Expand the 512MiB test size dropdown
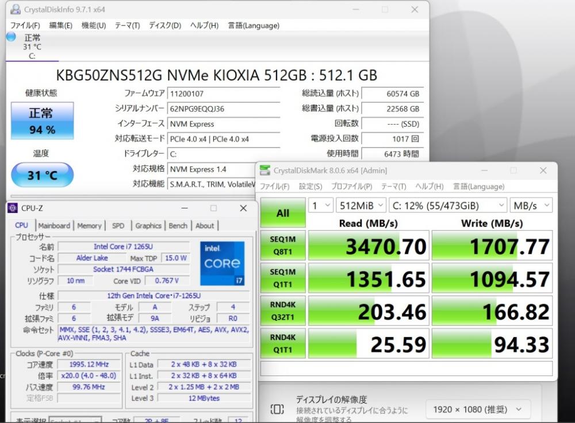Screen dimensions: 575x423 [x=361, y=205]
